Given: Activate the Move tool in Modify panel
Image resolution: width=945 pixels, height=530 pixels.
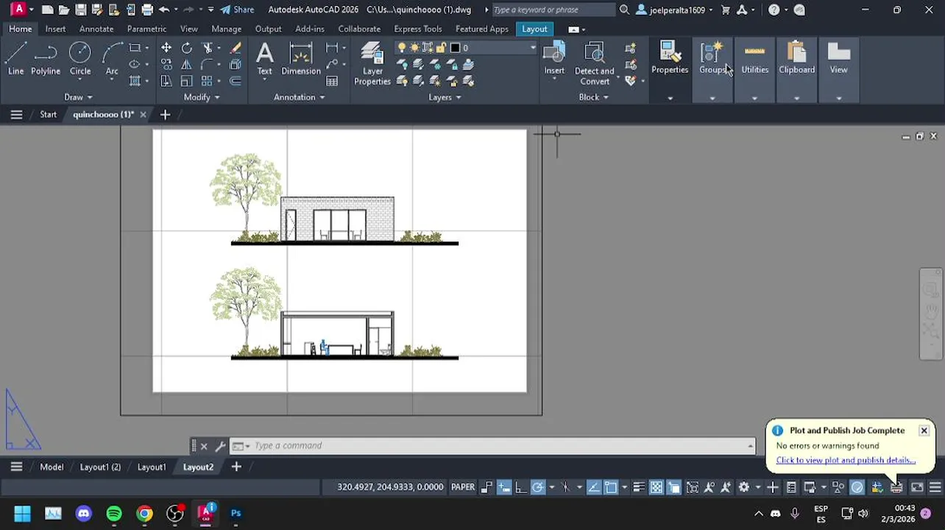Looking at the screenshot, I should [166, 48].
